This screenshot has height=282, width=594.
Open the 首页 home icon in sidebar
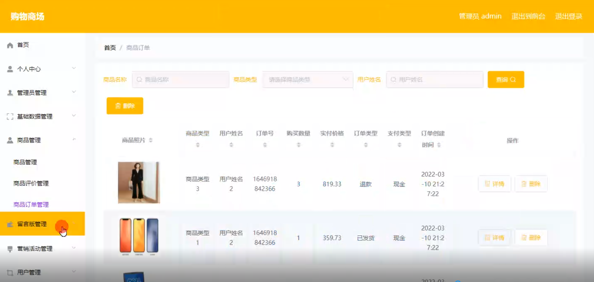click(x=10, y=45)
